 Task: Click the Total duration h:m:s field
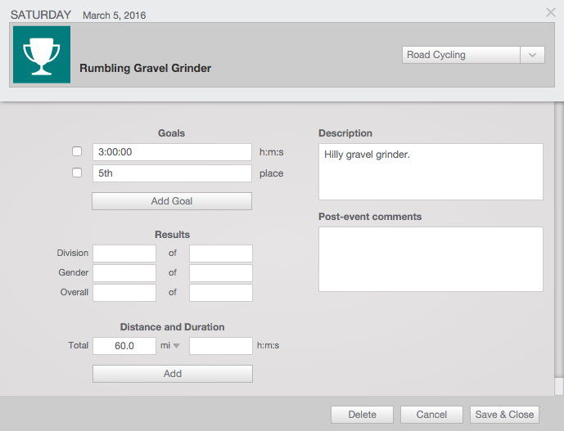click(221, 346)
